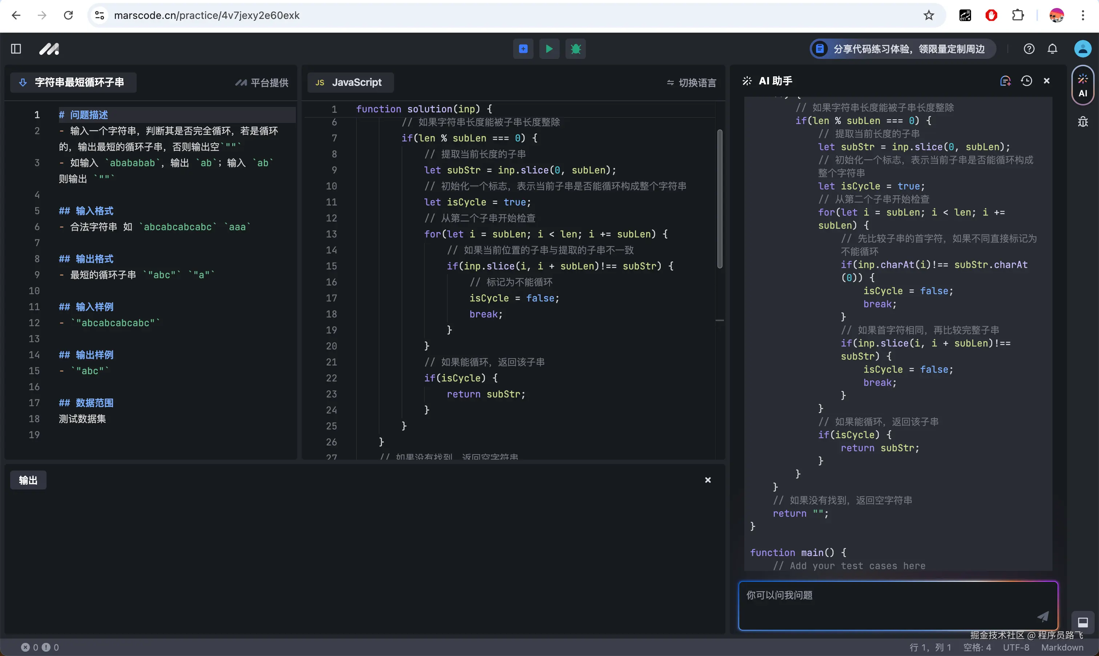Click the 分享代码练习体验 promotional banner

[902, 49]
